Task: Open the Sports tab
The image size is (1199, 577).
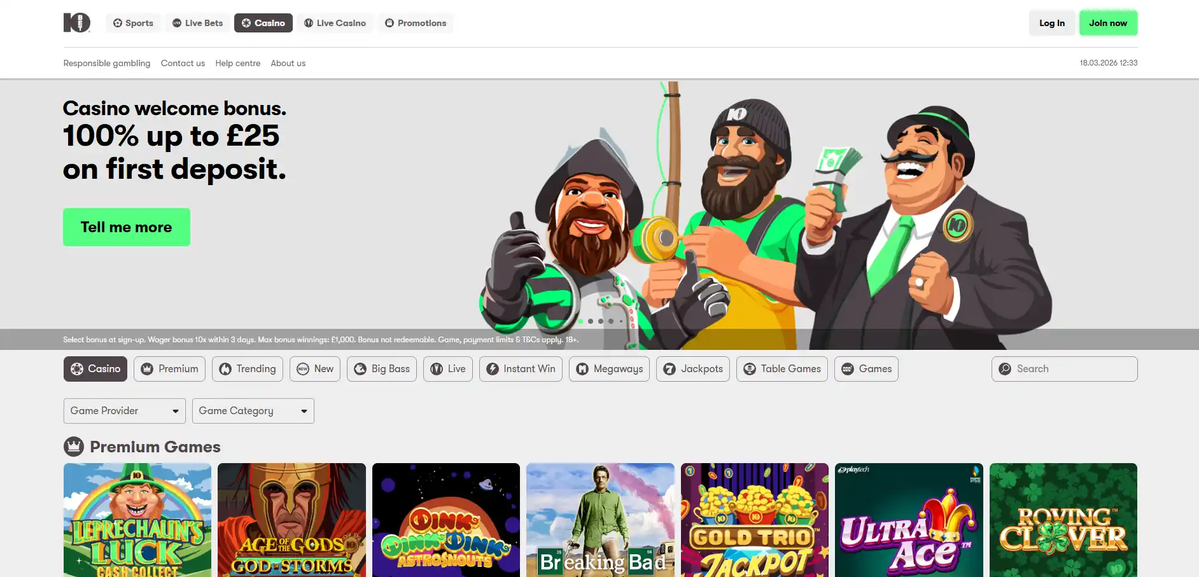Action: 133,23
